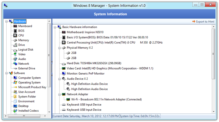Click the Monitor icon in details pane

coord(64,74)
